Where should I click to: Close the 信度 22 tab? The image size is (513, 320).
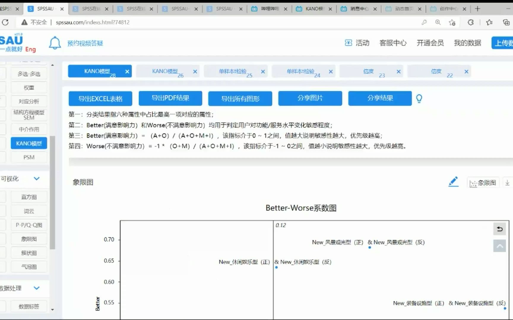466,71
